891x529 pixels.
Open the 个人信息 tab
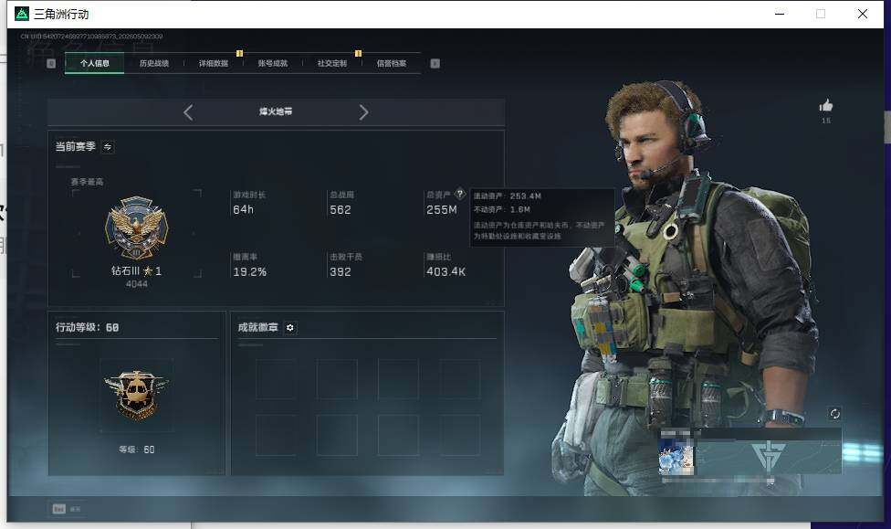pyautogui.click(x=94, y=63)
